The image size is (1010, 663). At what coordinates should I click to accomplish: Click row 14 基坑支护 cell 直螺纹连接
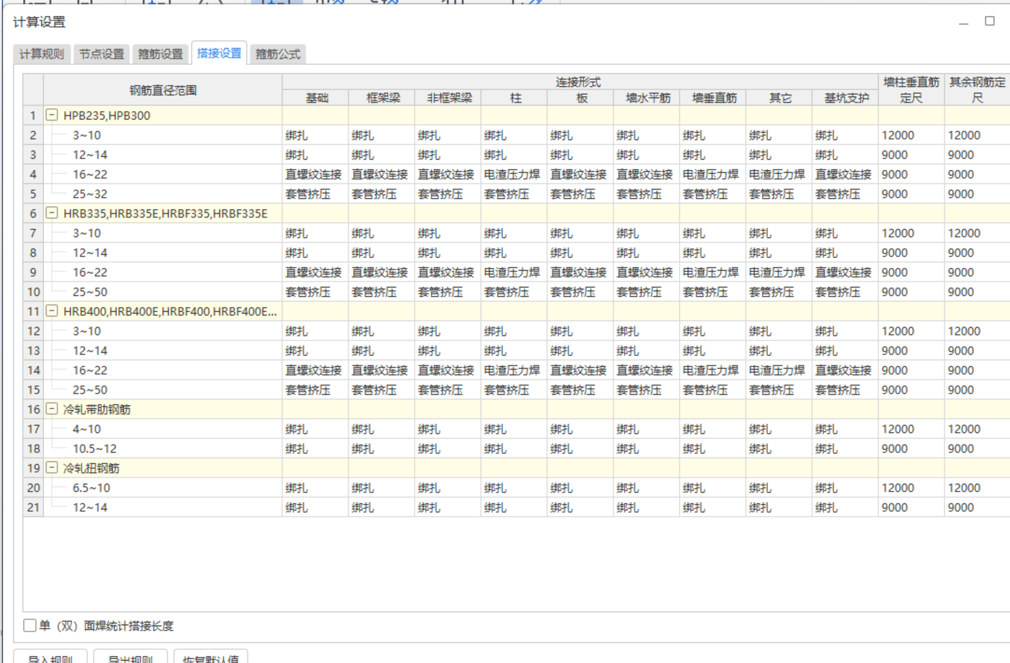(x=846, y=370)
